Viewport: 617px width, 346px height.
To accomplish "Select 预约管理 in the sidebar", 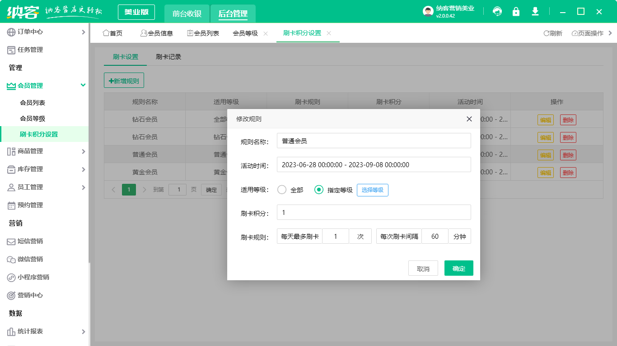I will coord(27,205).
